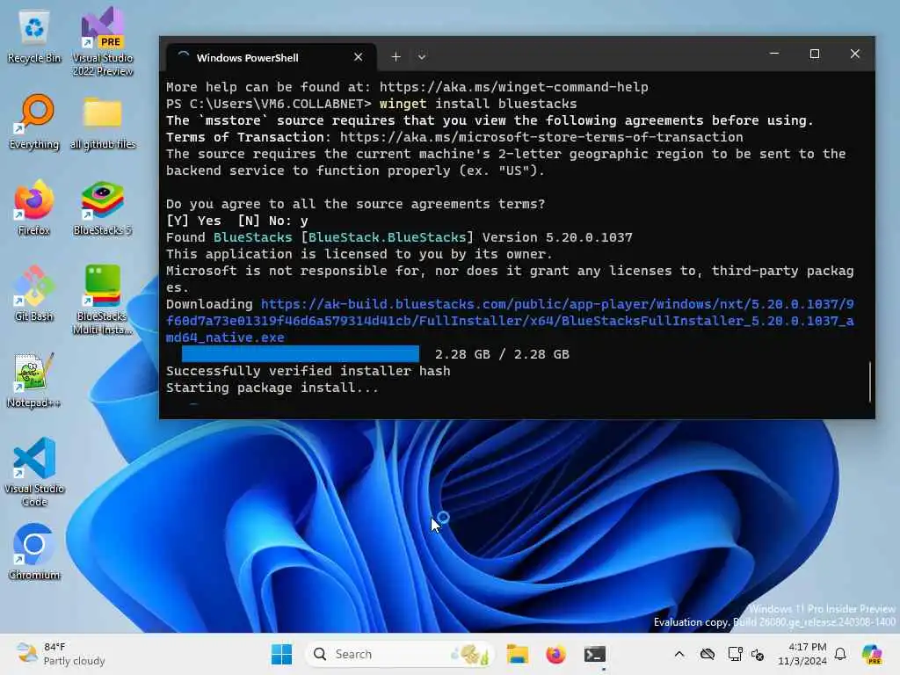Select the Notepad++ desktop shortcut
This screenshot has height=675, width=900.
coord(34,380)
